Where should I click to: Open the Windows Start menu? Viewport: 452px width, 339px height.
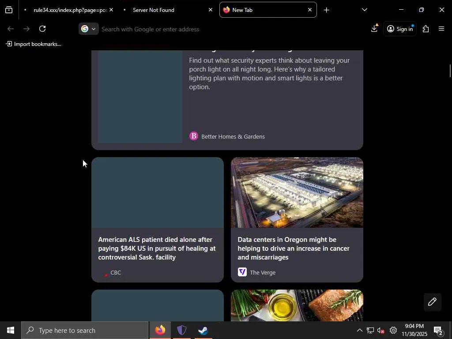11,330
